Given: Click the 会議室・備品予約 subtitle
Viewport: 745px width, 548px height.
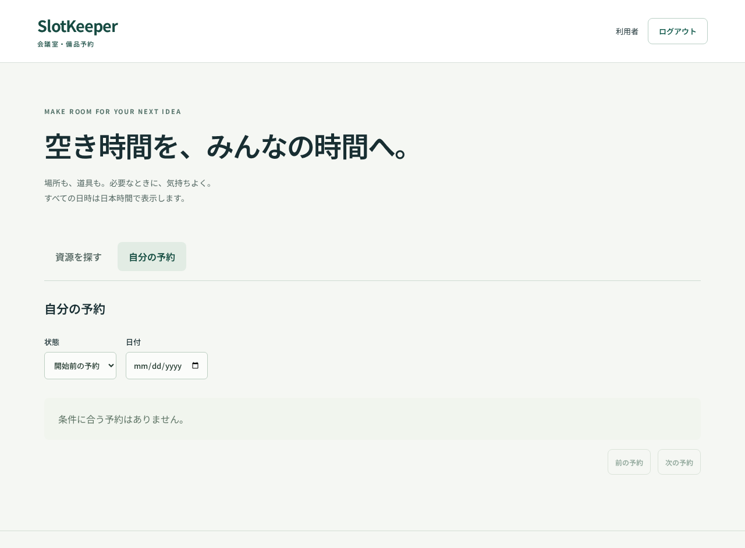Looking at the screenshot, I should coord(65,44).
